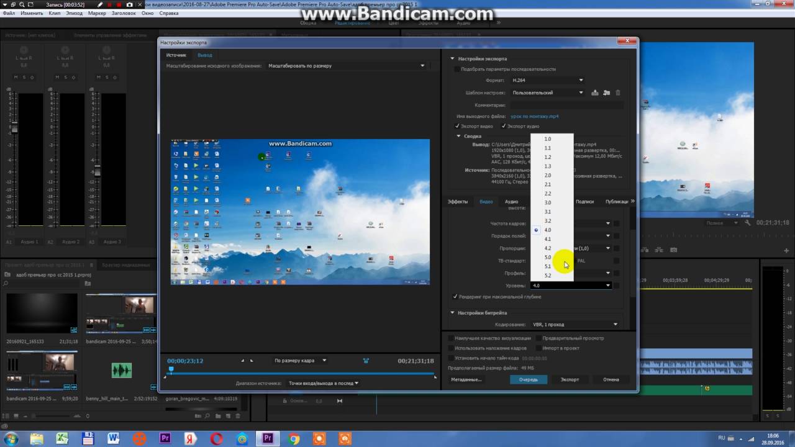
Task: Click the delete preset trash icon
Action: [x=617, y=93]
